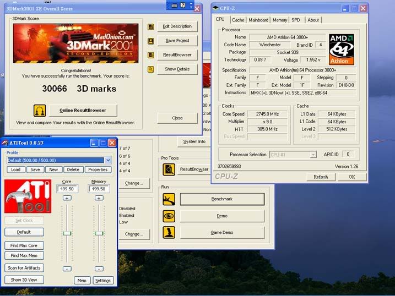Click the New profile button
395x296 pixels.
click(53, 170)
